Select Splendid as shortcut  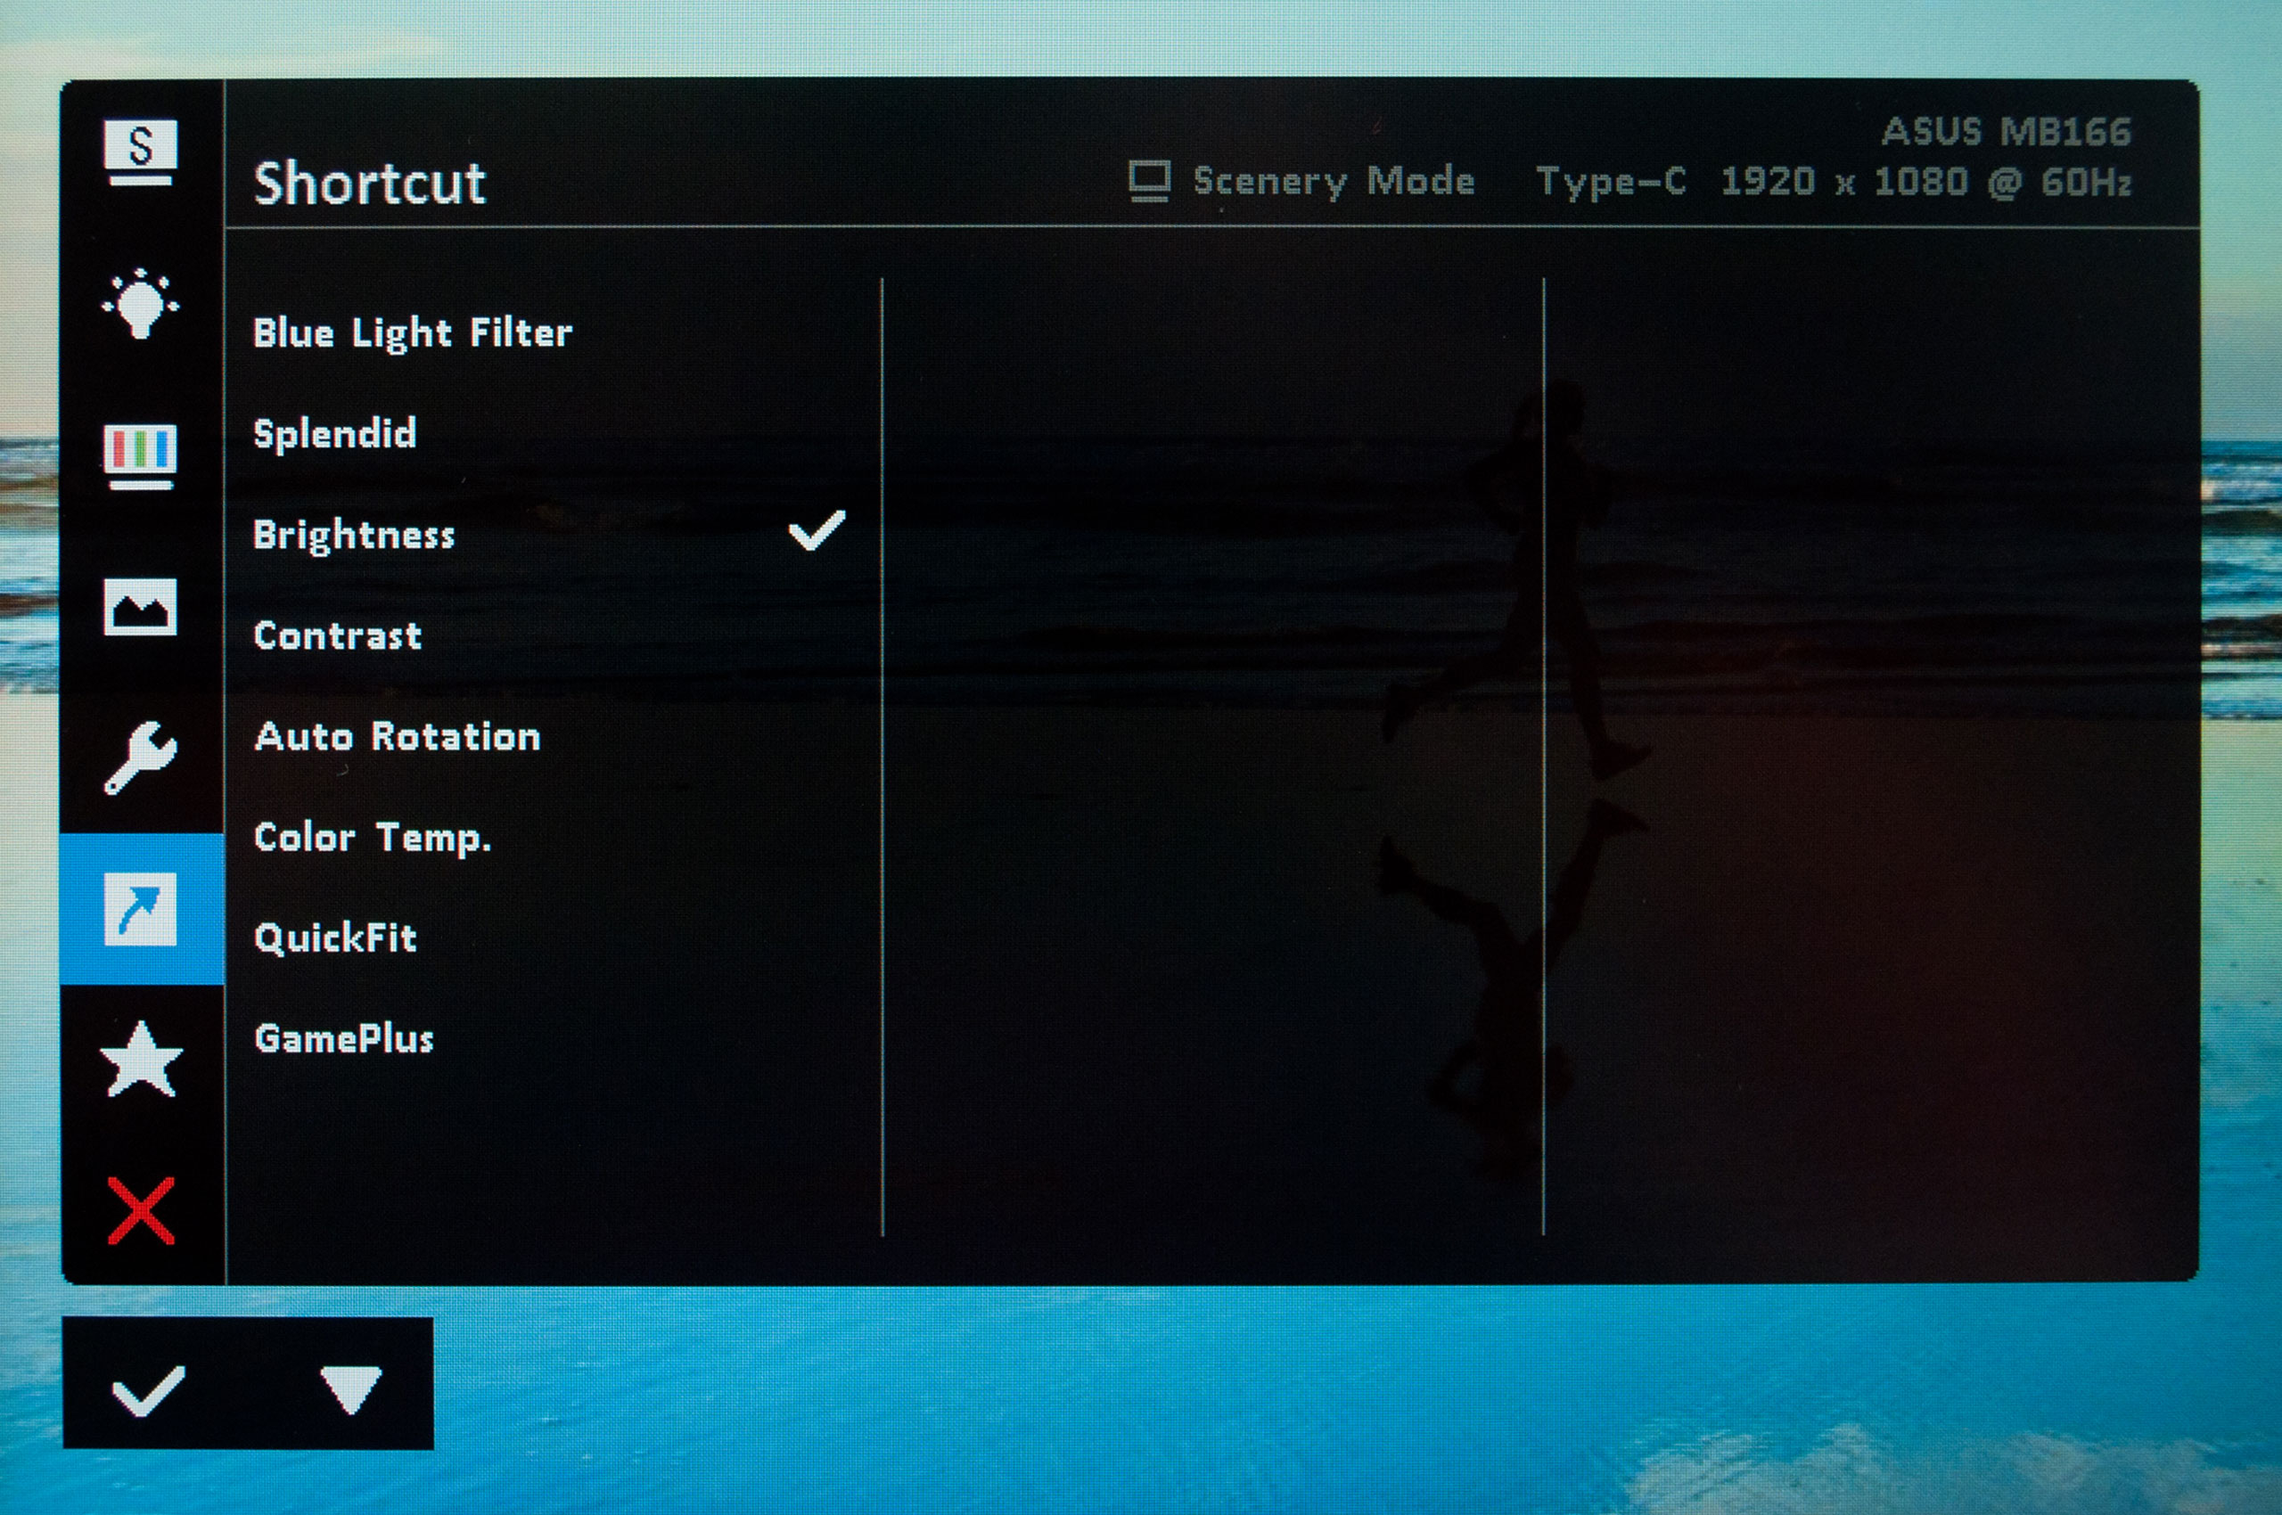pyautogui.click(x=334, y=434)
